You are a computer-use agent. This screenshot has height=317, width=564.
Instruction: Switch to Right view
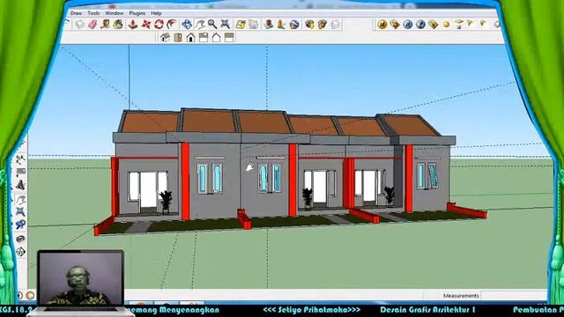pyautogui.click(x=204, y=37)
